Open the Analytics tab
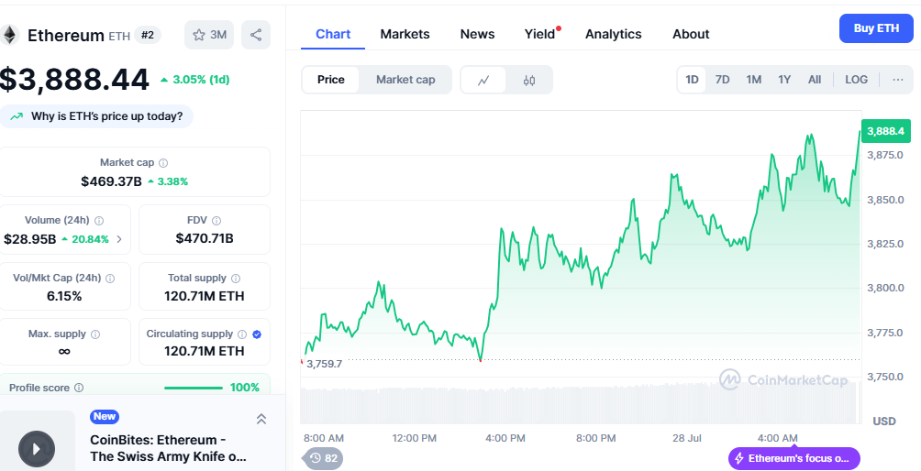Screen dimensions: 921x471 [613, 34]
